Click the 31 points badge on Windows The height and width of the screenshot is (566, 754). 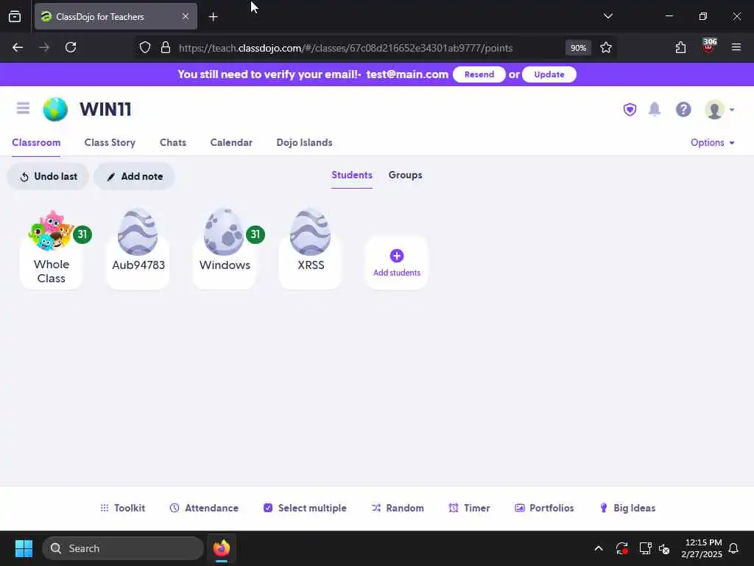tap(255, 234)
